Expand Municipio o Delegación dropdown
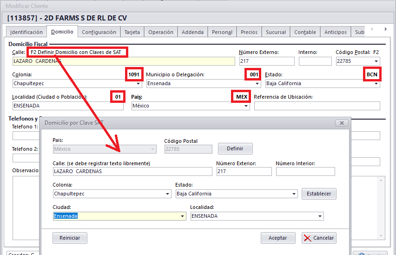The height and width of the screenshot is (255, 396). pyautogui.click(x=257, y=84)
